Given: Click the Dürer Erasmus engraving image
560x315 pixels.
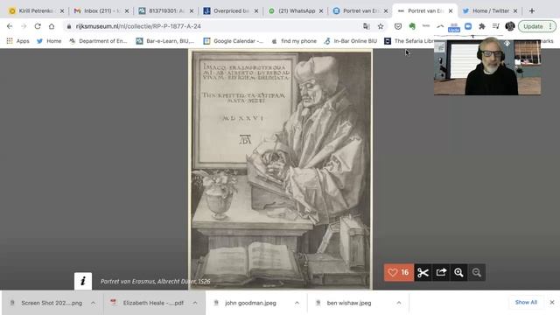Looking at the screenshot, I should [x=280, y=169].
